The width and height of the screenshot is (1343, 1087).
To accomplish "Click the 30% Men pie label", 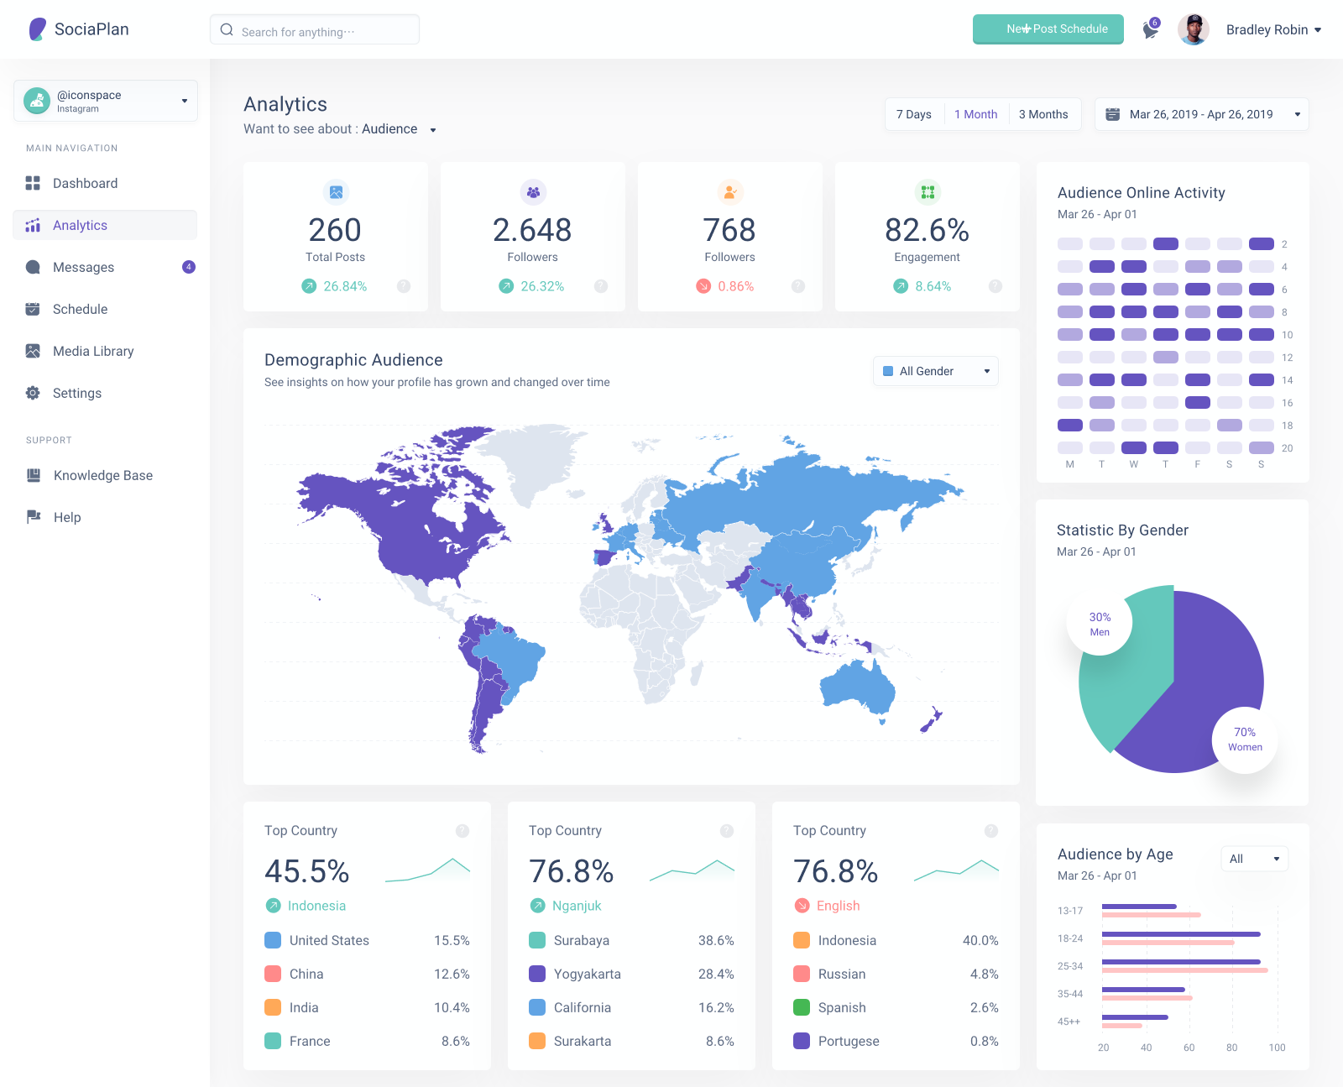I will point(1100,624).
